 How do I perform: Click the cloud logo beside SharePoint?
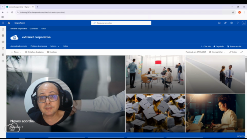(x=9, y=23)
